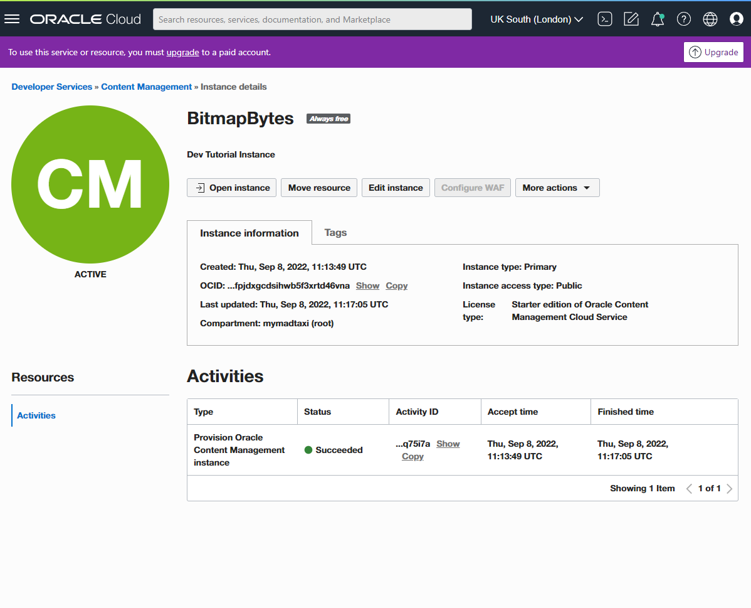
Task: Navigate to Developer Services breadcrumb
Action: coord(52,87)
